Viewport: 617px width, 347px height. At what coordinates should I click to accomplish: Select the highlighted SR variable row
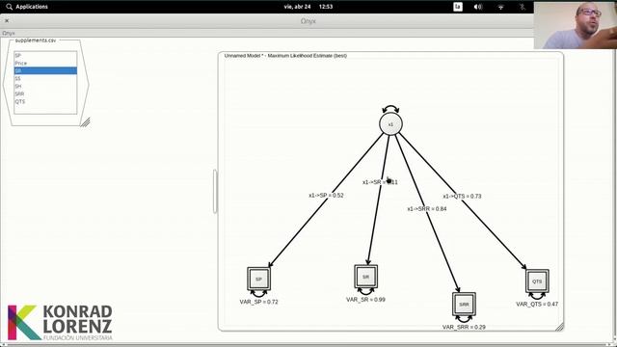(x=45, y=70)
